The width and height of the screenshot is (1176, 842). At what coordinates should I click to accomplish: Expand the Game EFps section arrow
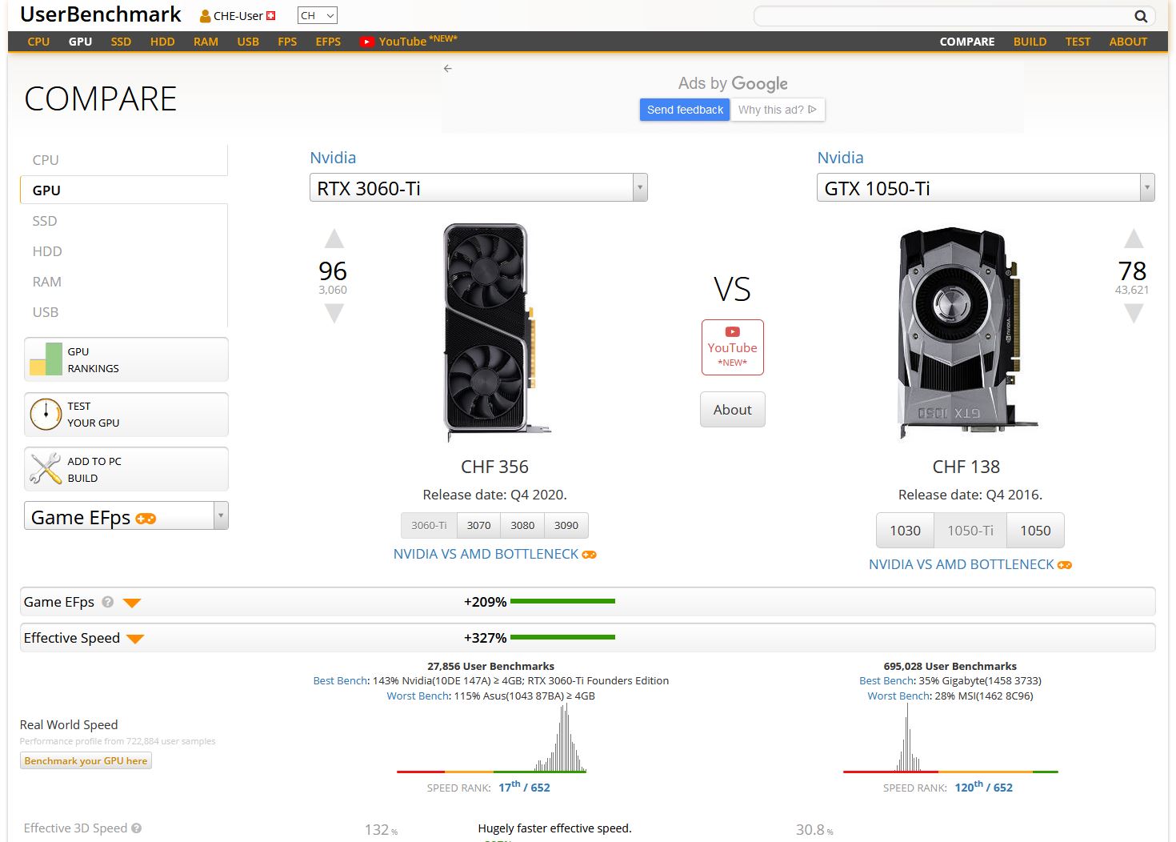tap(132, 603)
